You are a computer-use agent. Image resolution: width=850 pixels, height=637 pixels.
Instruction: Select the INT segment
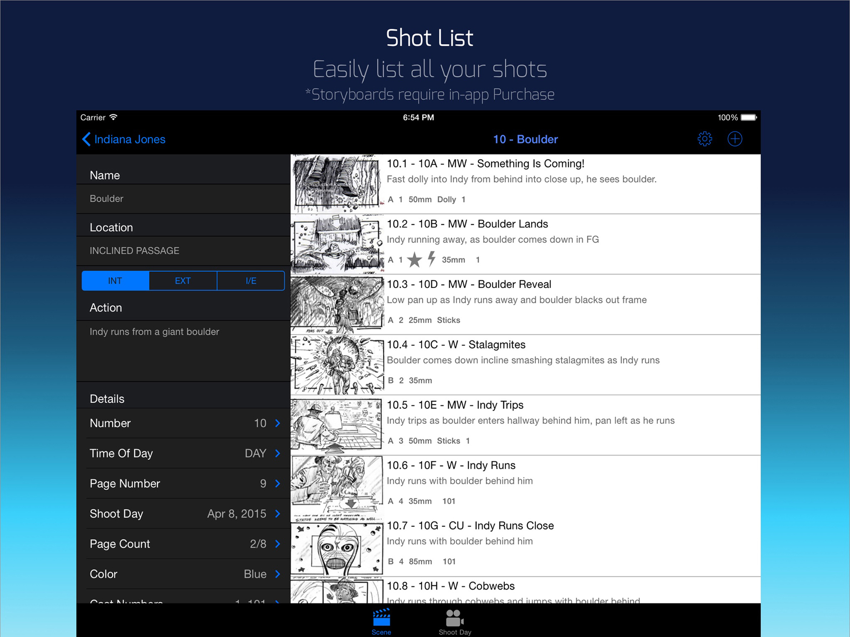[x=115, y=281]
